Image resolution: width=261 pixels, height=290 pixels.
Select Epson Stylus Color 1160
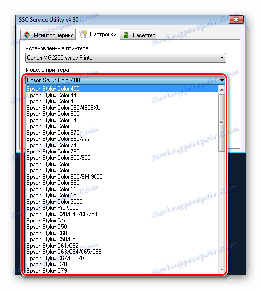(122, 189)
